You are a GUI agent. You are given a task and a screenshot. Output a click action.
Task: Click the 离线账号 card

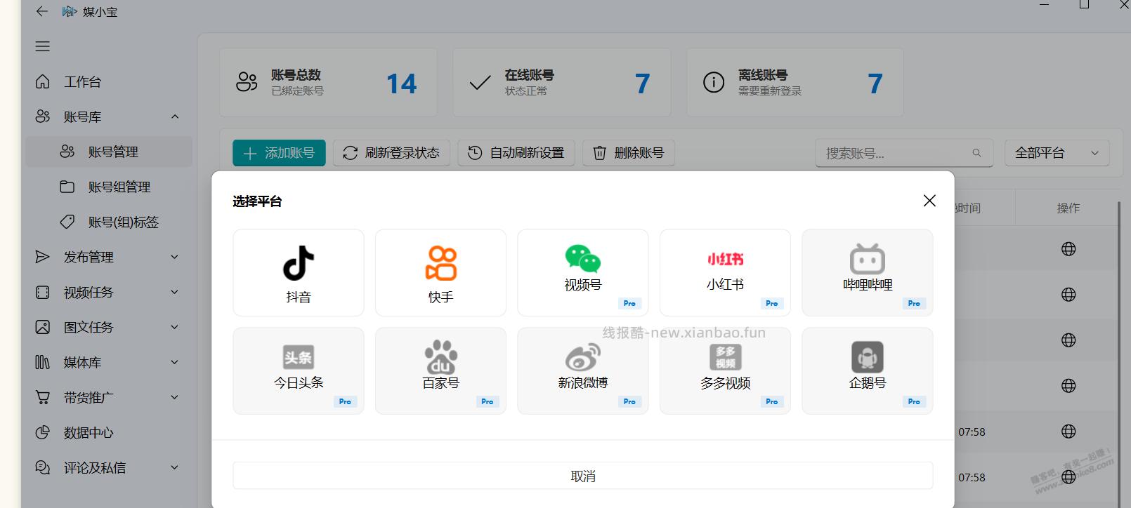click(x=795, y=83)
